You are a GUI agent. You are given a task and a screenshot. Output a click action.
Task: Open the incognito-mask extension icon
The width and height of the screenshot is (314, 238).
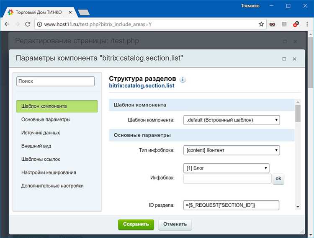pos(273,24)
